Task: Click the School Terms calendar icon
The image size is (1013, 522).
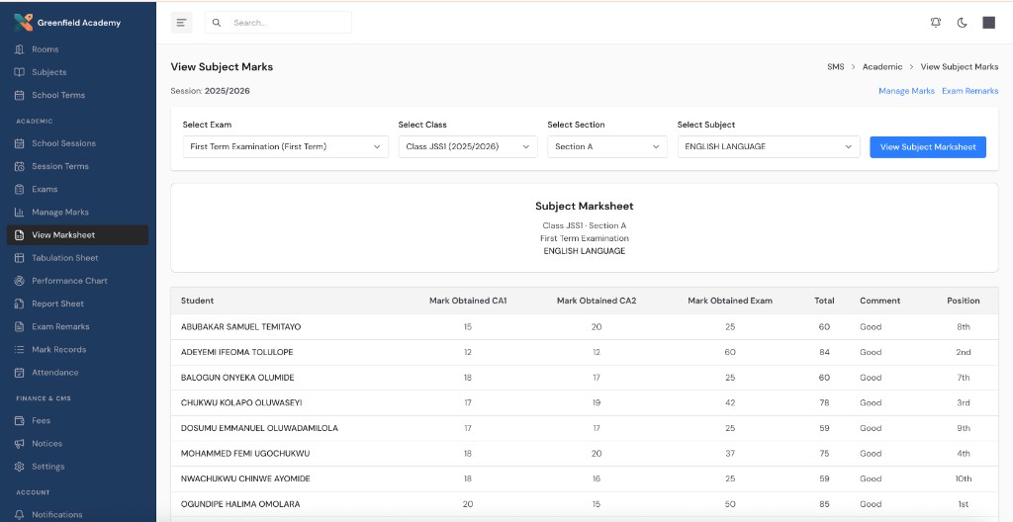Action: pos(20,95)
